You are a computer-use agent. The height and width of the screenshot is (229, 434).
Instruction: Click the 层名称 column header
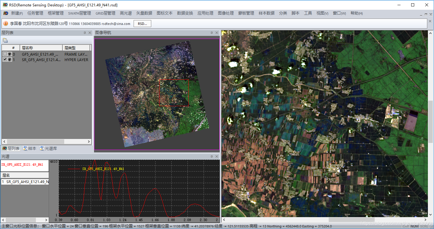[x=41, y=48]
